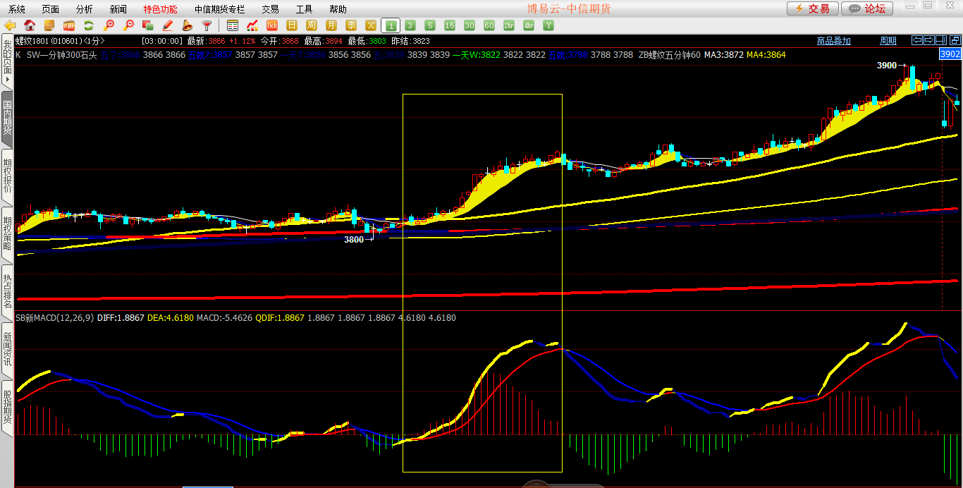Open the 周期 period link
Viewport: 963px width, 488px height.
pos(888,41)
